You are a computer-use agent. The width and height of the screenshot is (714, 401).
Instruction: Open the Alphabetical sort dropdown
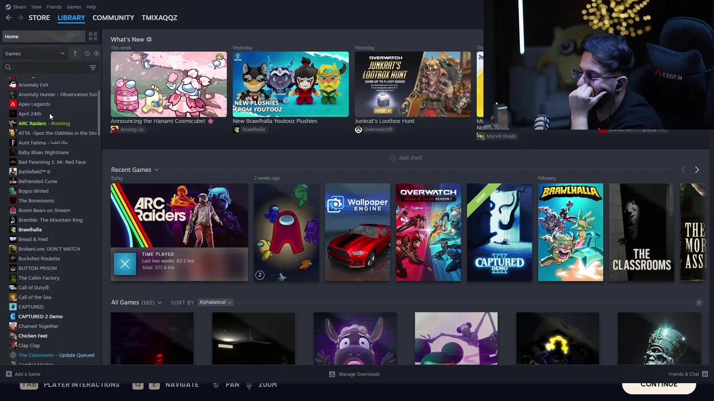point(215,302)
